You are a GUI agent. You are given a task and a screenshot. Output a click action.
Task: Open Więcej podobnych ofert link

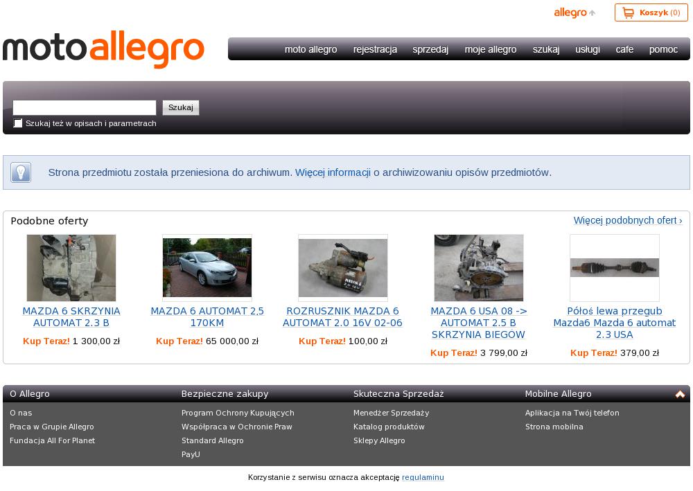[628, 220]
